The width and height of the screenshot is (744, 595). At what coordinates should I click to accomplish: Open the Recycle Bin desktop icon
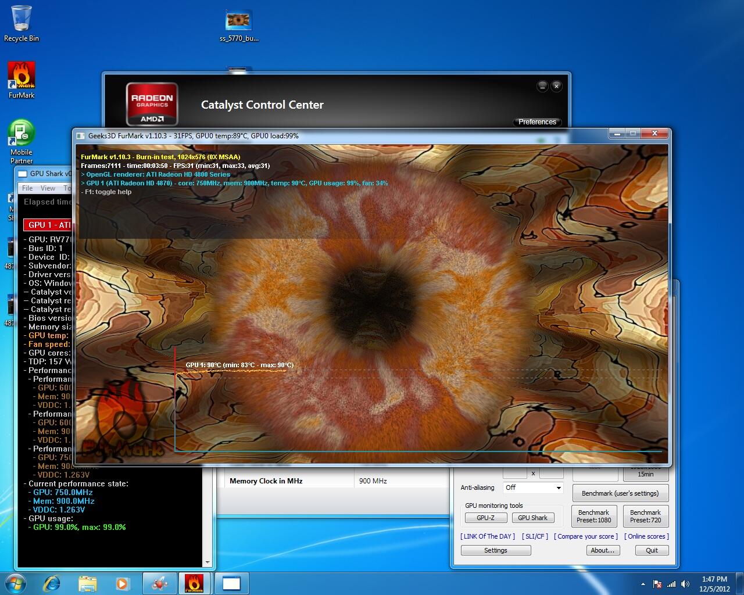pyautogui.click(x=22, y=23)
